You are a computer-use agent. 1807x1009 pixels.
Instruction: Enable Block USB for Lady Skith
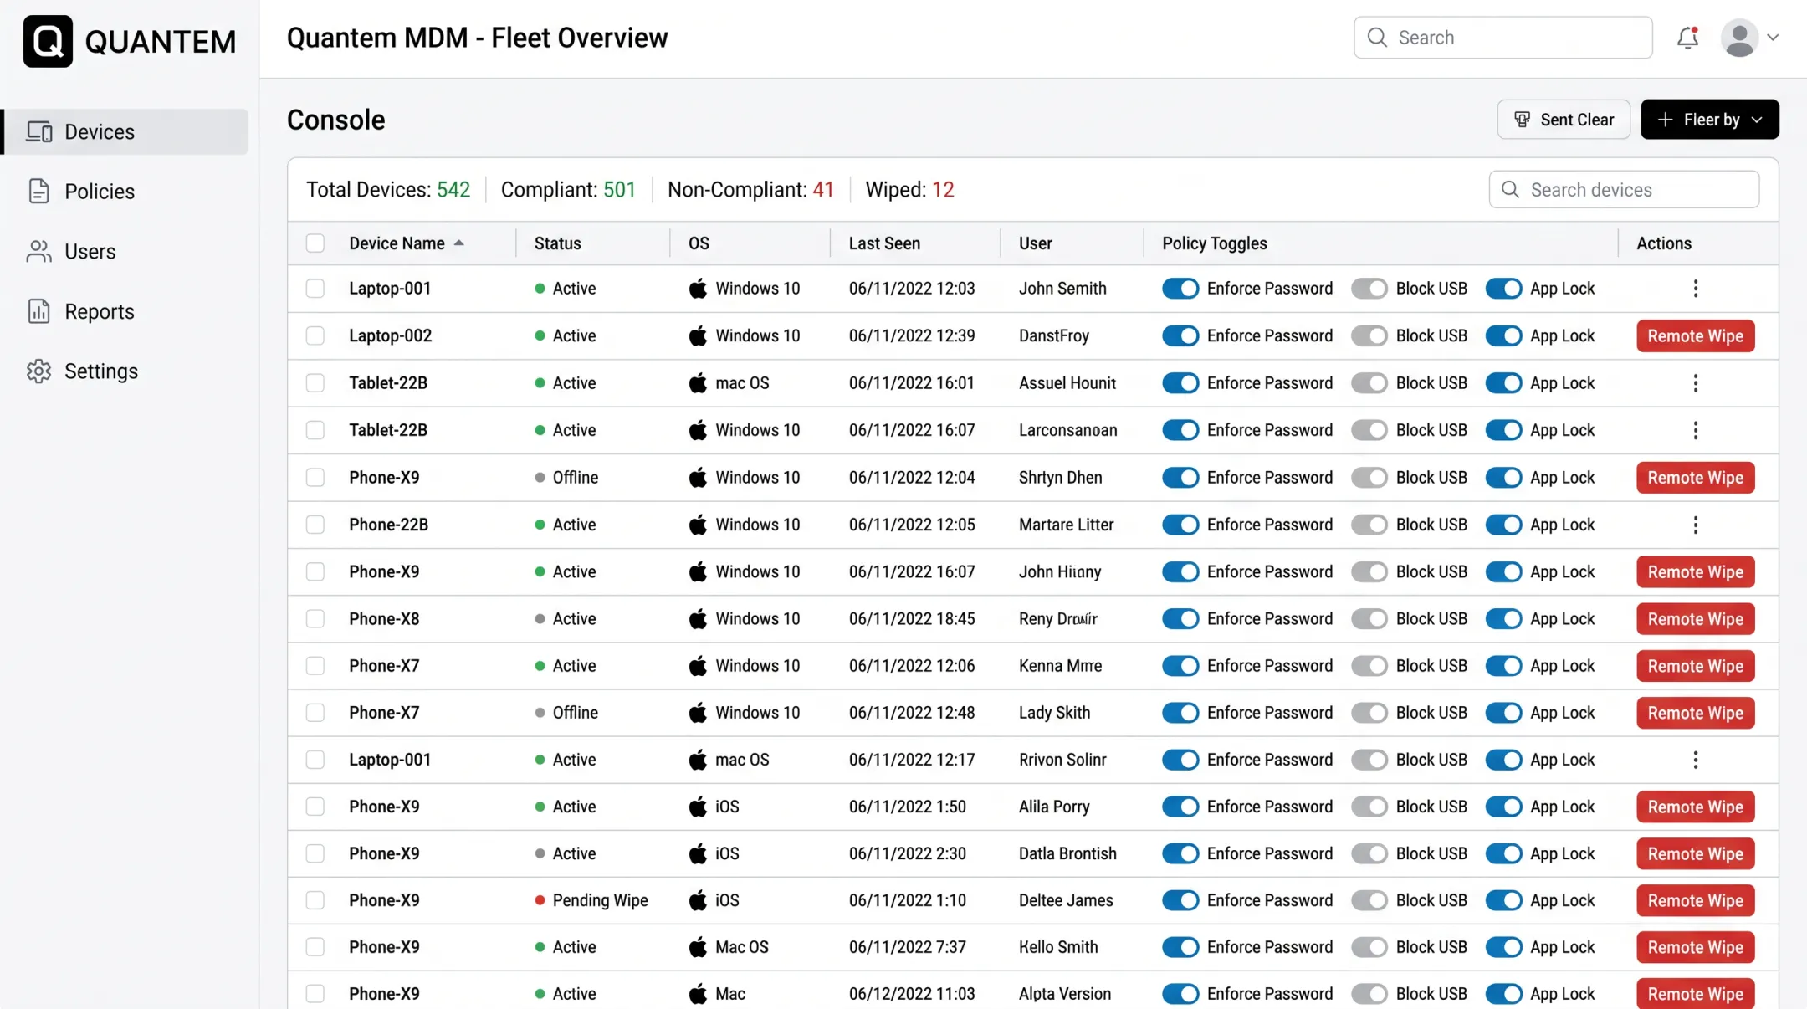coord(1369,713)
